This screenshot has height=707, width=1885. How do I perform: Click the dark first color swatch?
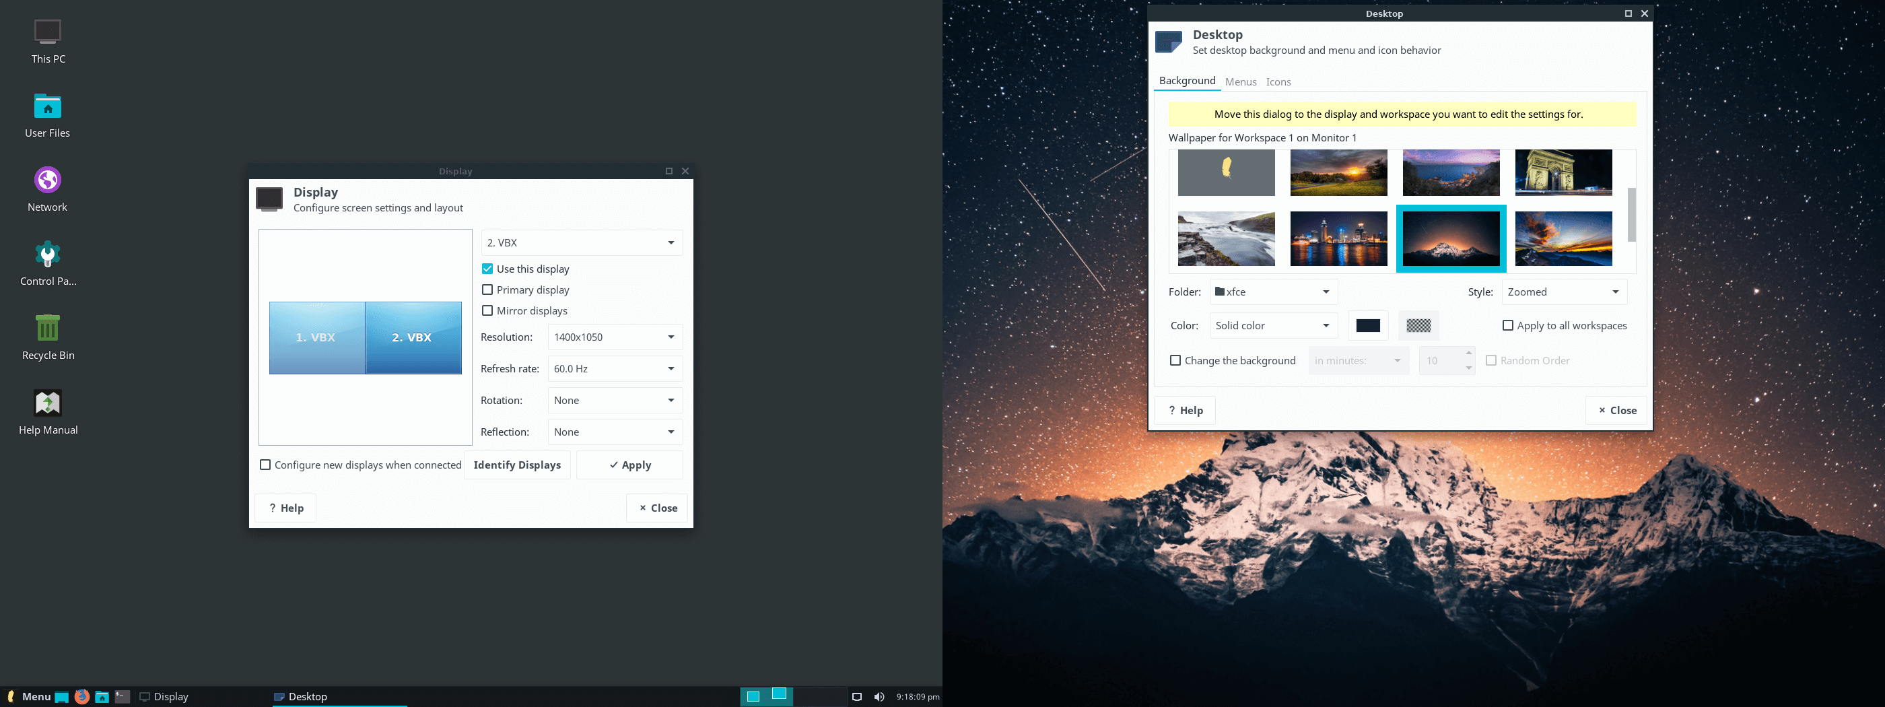coord(1368,326)
